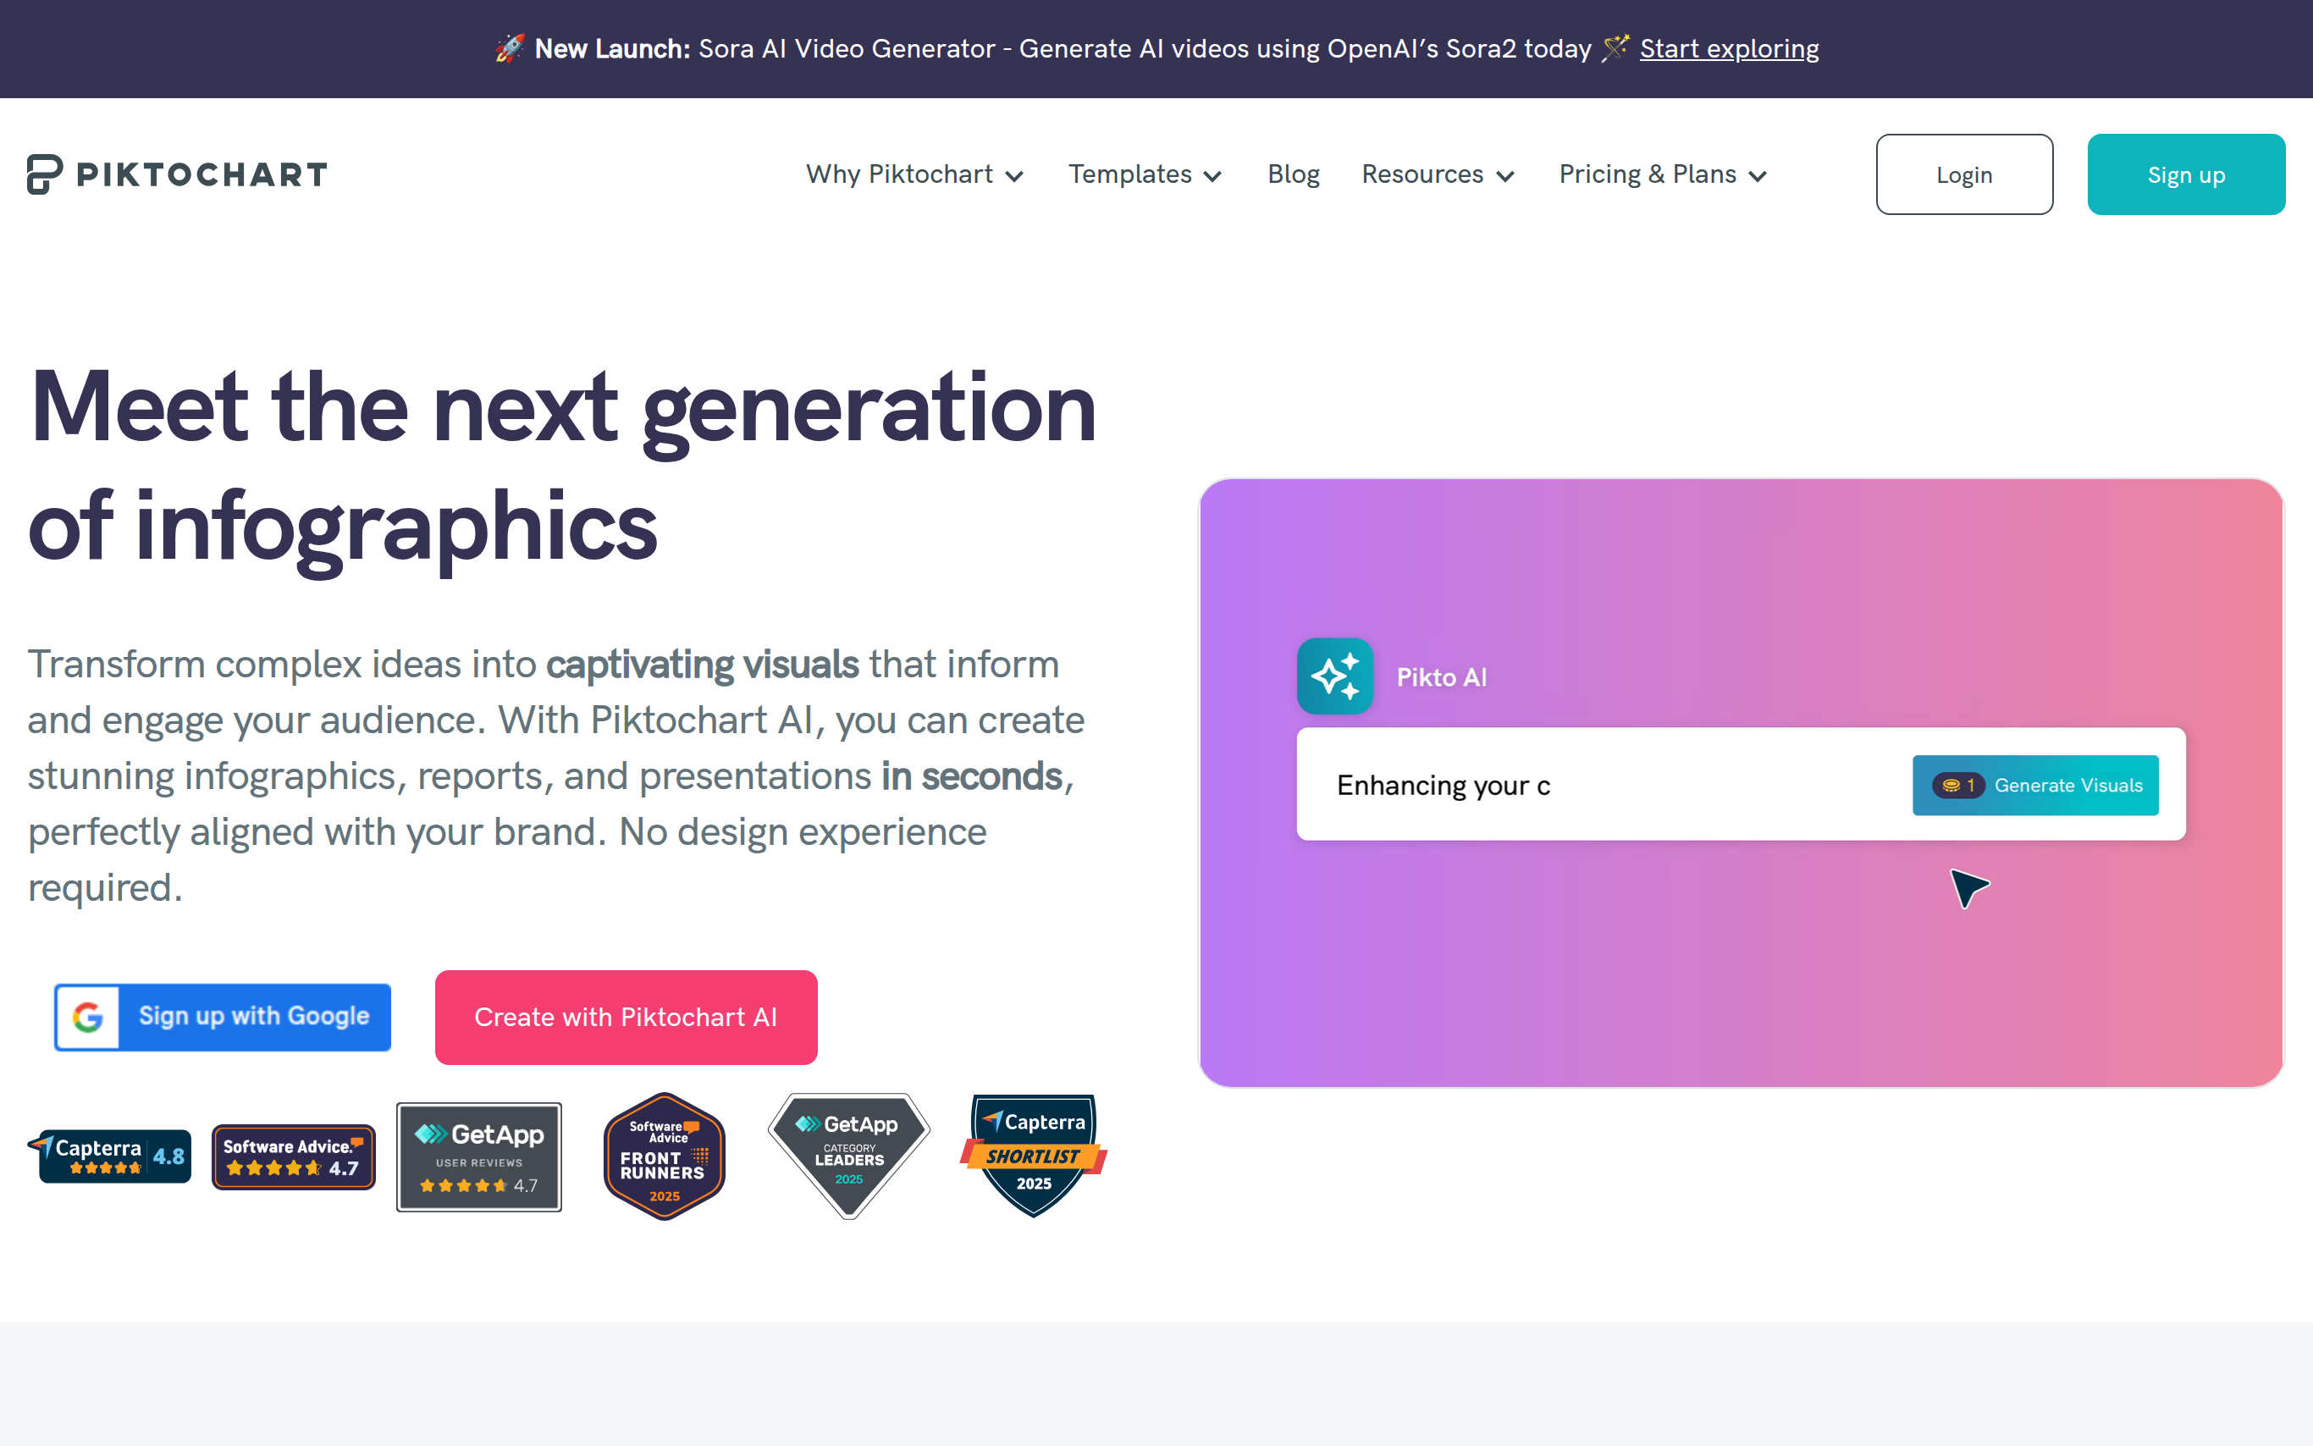The height and width of the screenshot is (1446, 2313).
Task: Follow the Start exploring link
Action: 1728,49
